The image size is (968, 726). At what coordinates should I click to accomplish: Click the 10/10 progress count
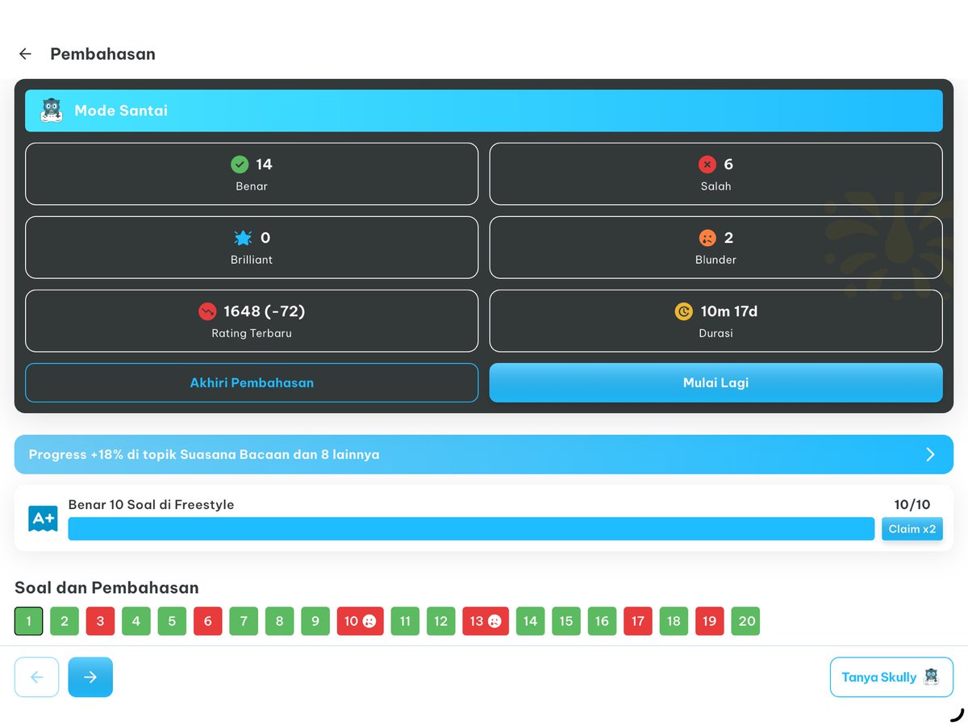coord(912,505)
